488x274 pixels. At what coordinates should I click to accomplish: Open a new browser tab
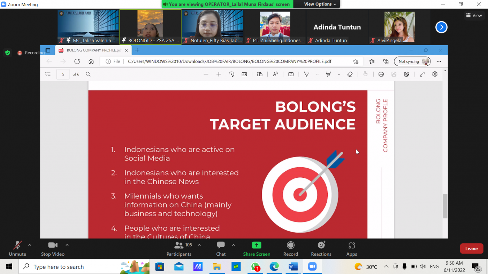pyautogui.click(x=137, y=50)
